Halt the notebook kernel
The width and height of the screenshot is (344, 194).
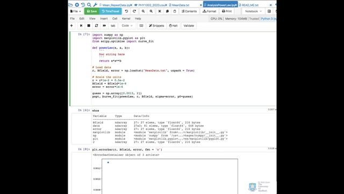click(x=173, y=26)
